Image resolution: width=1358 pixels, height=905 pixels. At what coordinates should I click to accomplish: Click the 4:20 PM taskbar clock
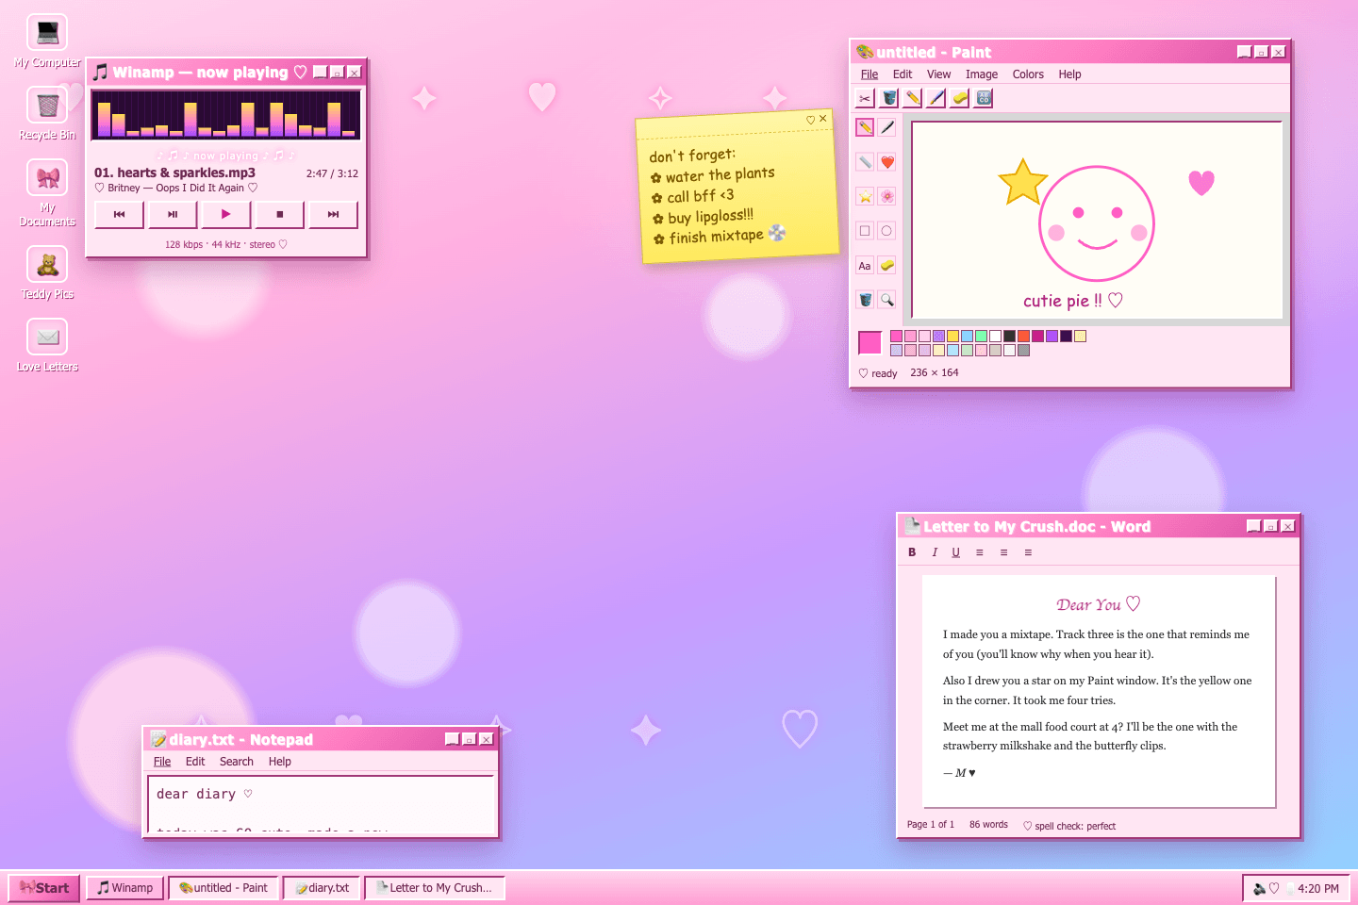(x=1317, y=888)
